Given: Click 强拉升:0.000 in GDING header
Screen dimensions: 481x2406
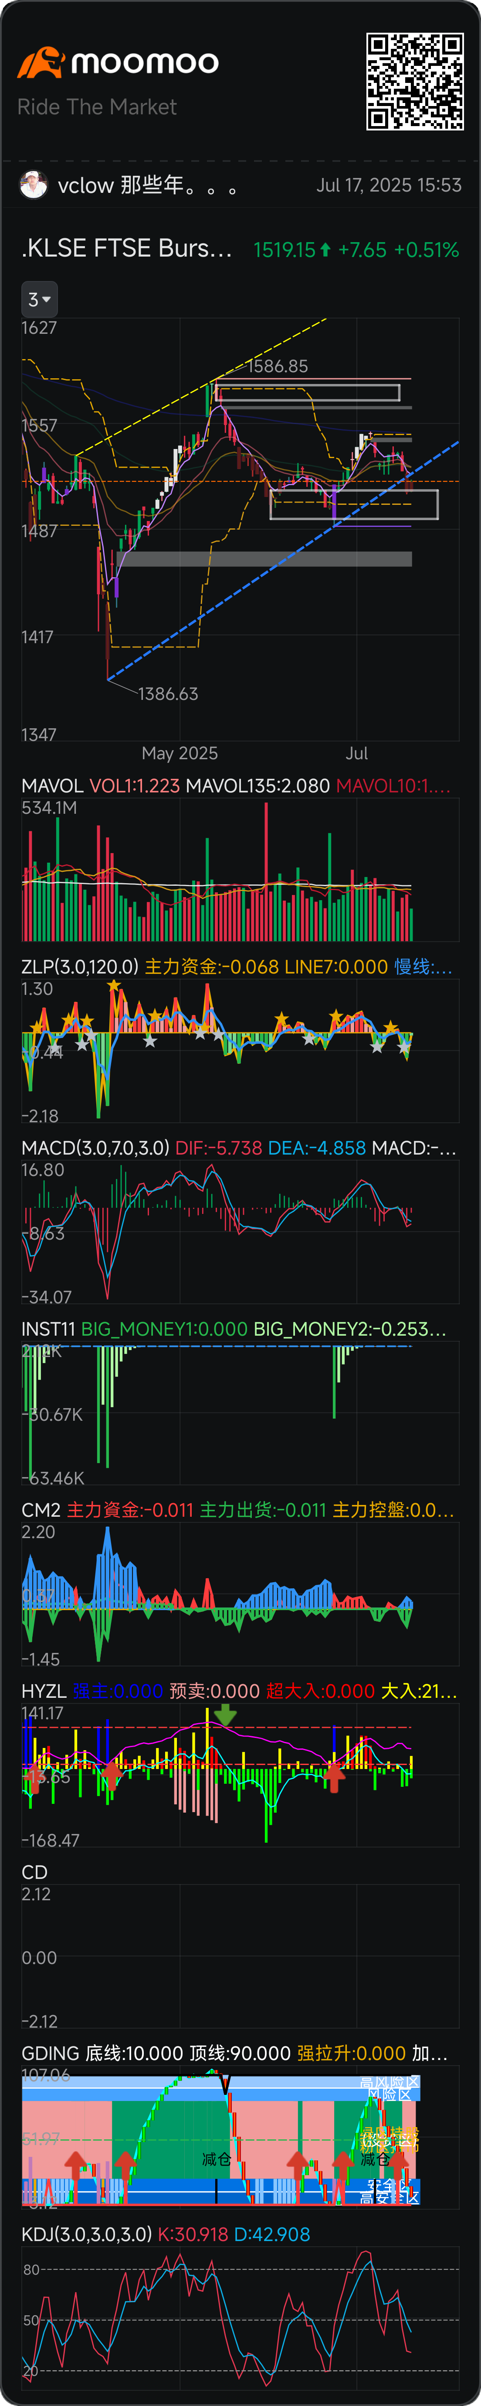Looking at the screenshot, I should pyautogui.click(x=352, y=2054).
